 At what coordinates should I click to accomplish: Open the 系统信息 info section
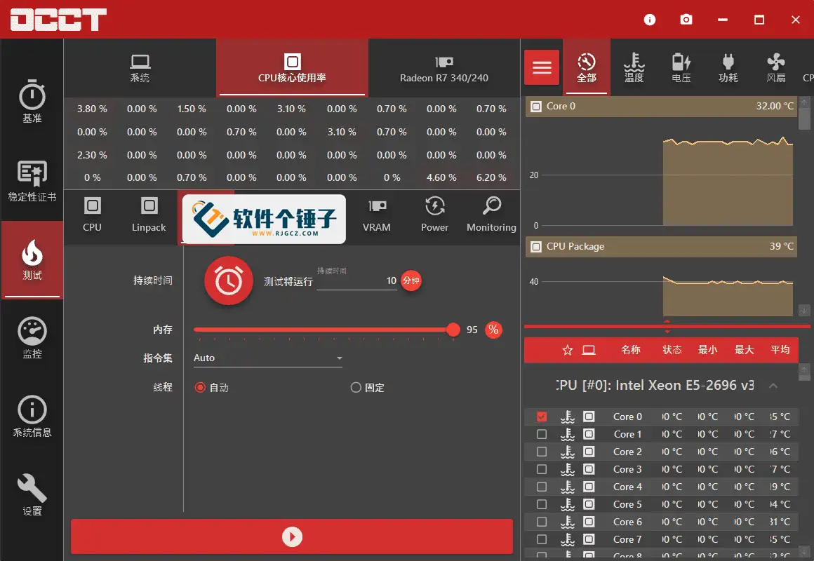pyautogui.click(x=32, y=417)
